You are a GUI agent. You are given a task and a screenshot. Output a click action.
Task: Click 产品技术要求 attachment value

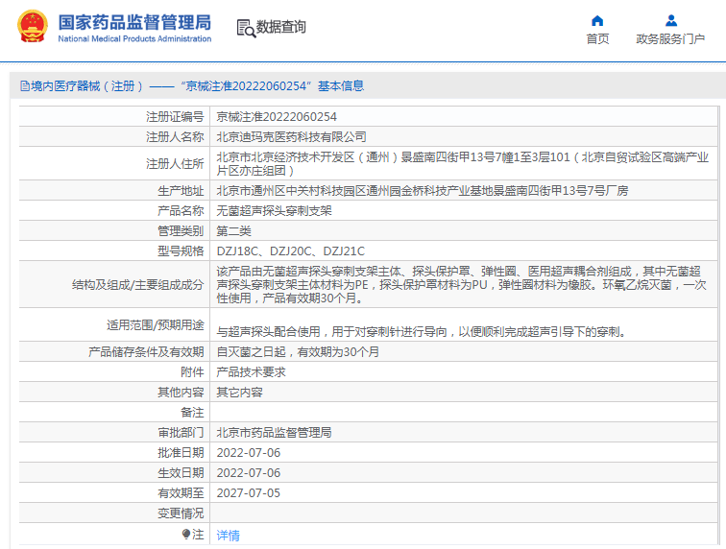[x=251, y=372]
